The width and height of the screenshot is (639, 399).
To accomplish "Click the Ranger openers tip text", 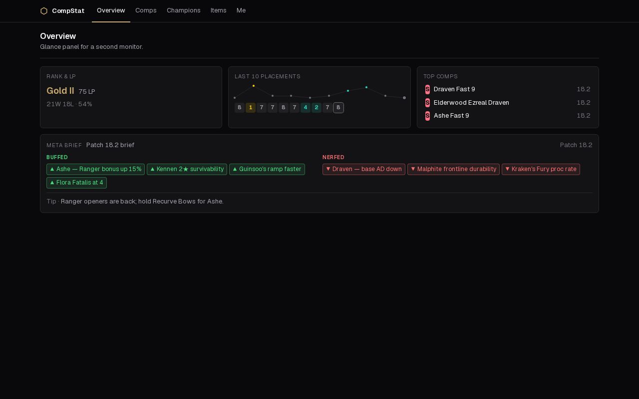I will pos(142,201).
